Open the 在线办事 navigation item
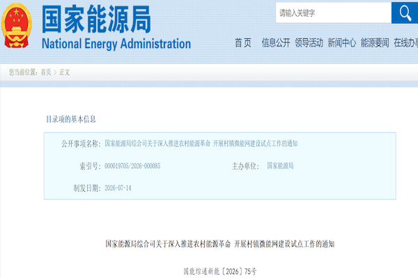 (x=405, y=42)
